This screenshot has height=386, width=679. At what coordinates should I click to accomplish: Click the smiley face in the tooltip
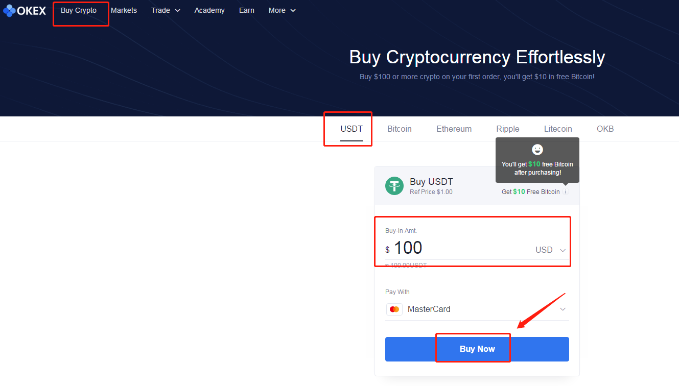coord(537,150)
